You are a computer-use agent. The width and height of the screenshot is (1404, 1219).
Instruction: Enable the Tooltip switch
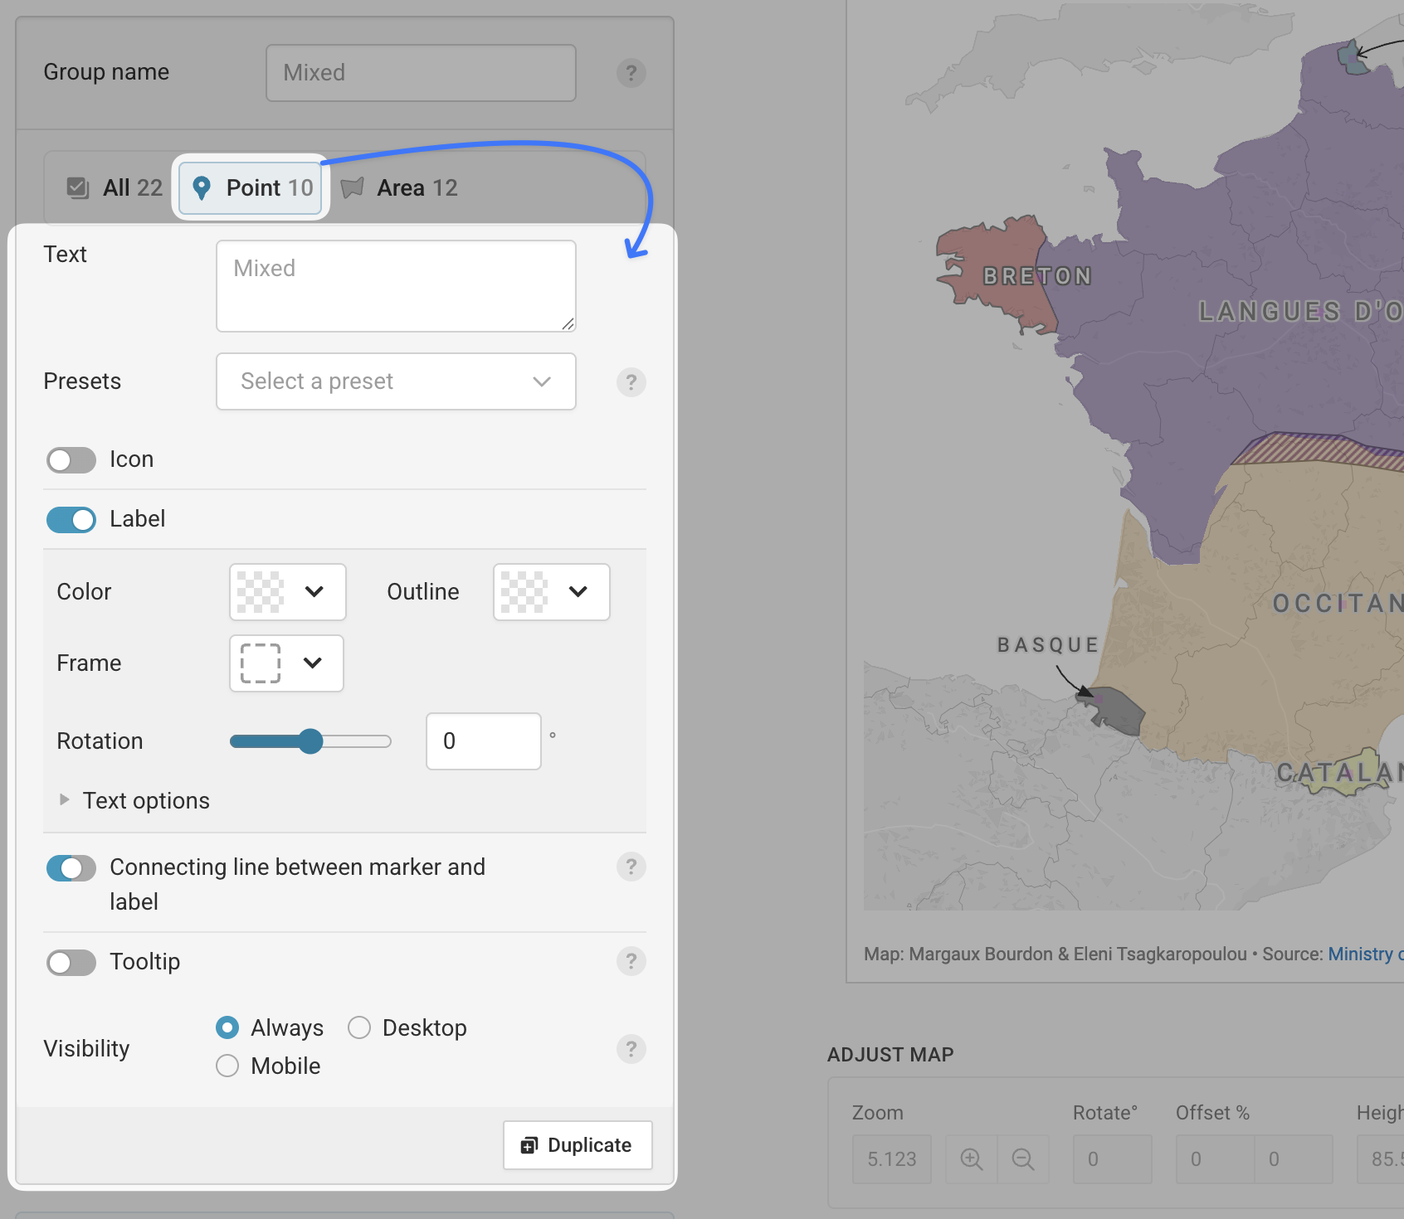pyautogui.click(x=71, y=963)
